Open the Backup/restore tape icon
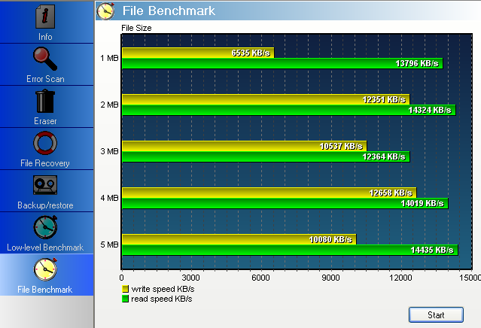The height and width of the screenshot is (328, 481). pos(45,185)
